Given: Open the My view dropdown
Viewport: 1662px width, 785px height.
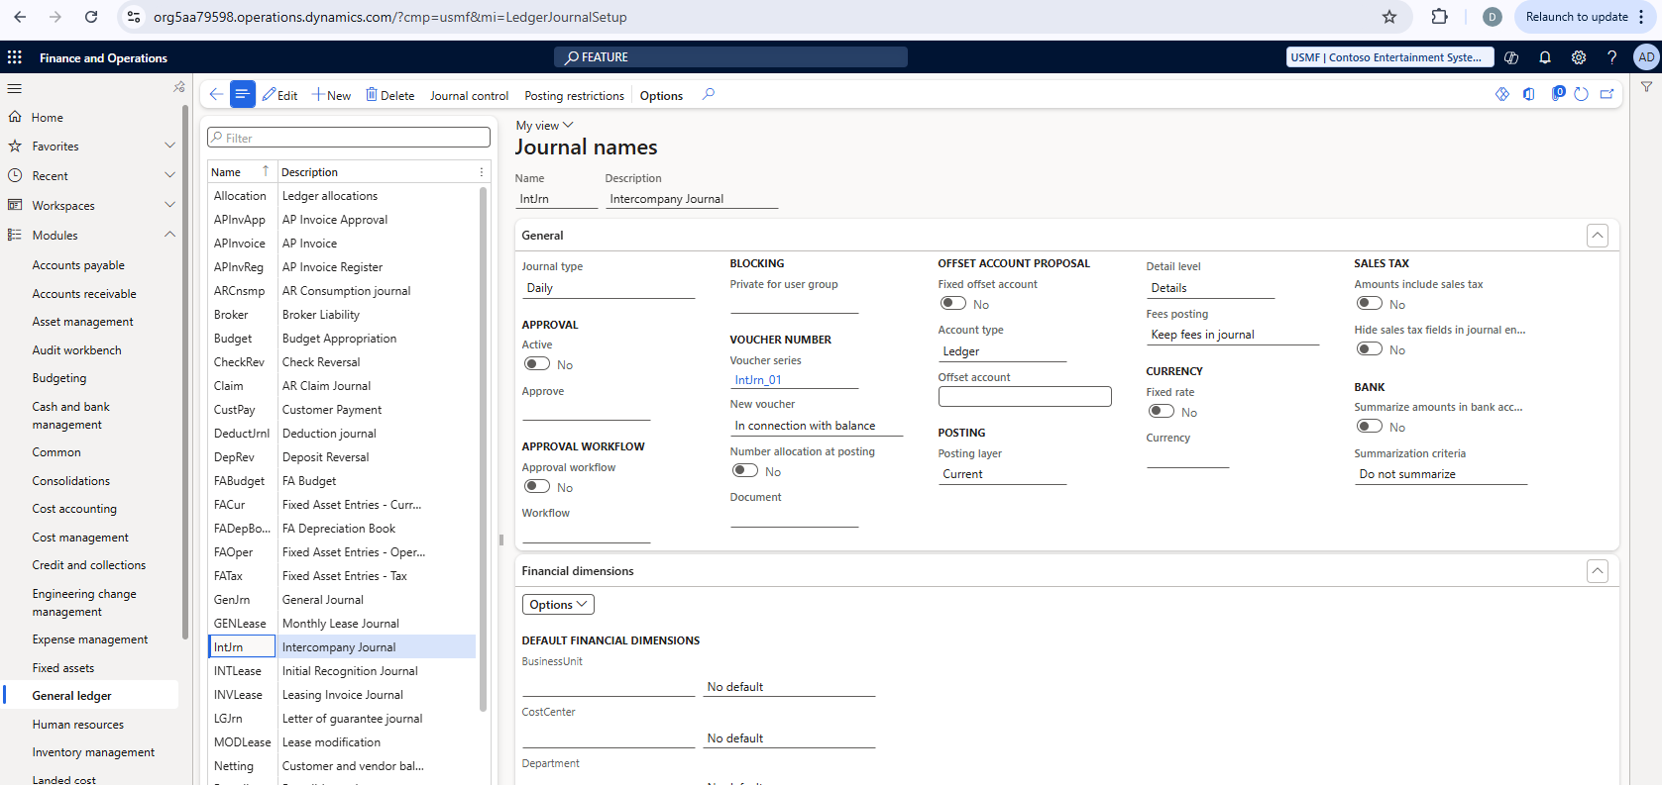Looking at the screenshot, I should point(544,126).
